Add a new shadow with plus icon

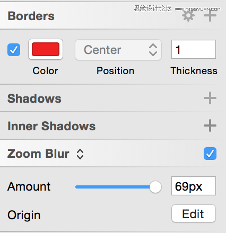[210, 98]
